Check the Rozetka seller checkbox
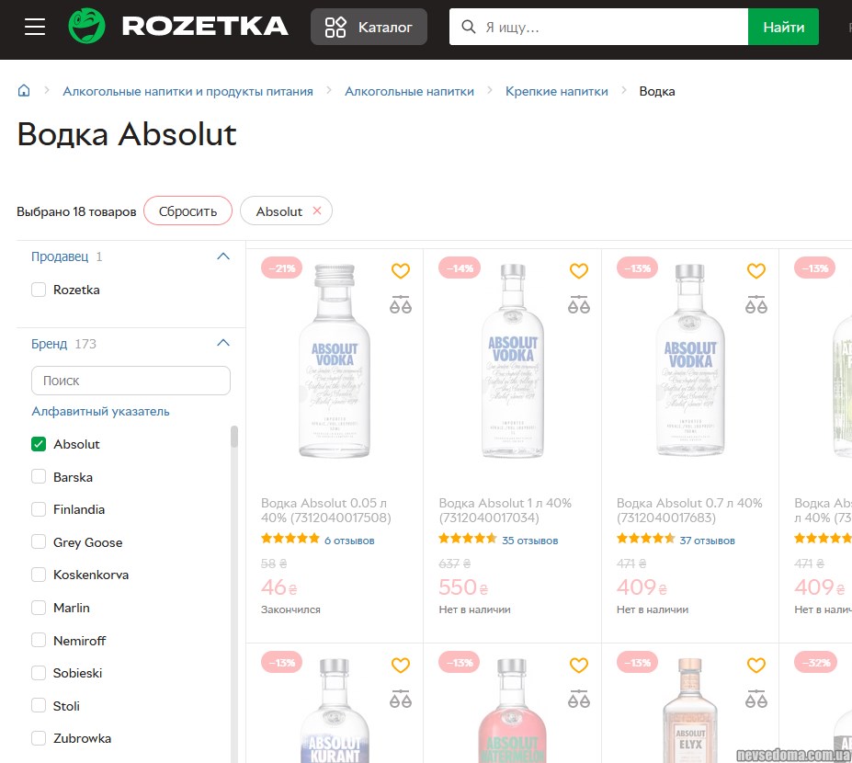 click(x=39, y=290)
